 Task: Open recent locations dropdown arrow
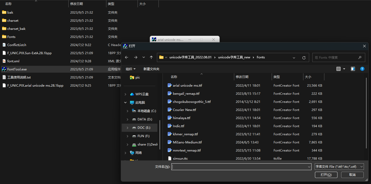coord(144,57)
